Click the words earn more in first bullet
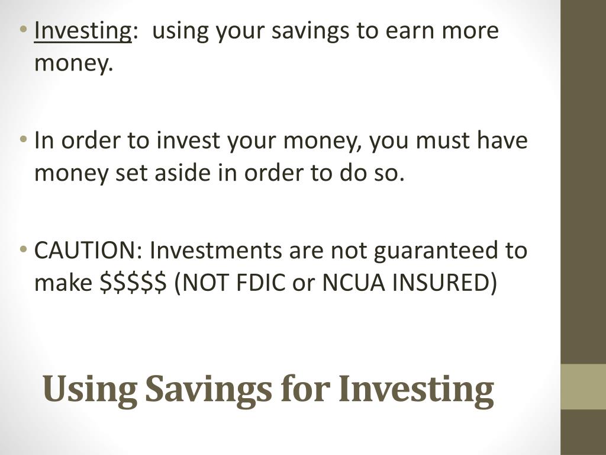This screenshot has height=455, width=606. (x=441, y=31)
